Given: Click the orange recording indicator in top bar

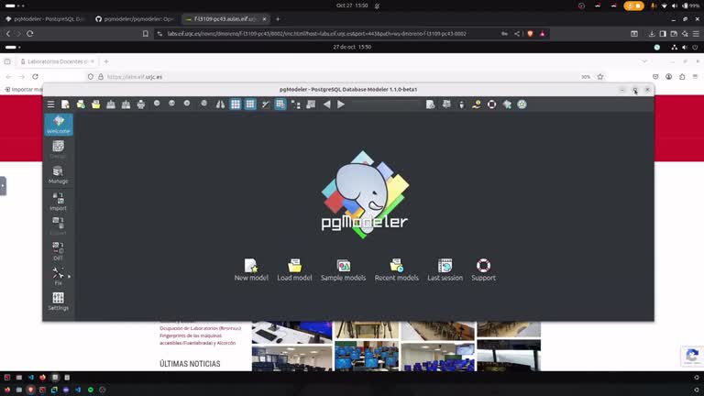Looking at the screenshot, I should pyautogui.click(x=633, y=5).
